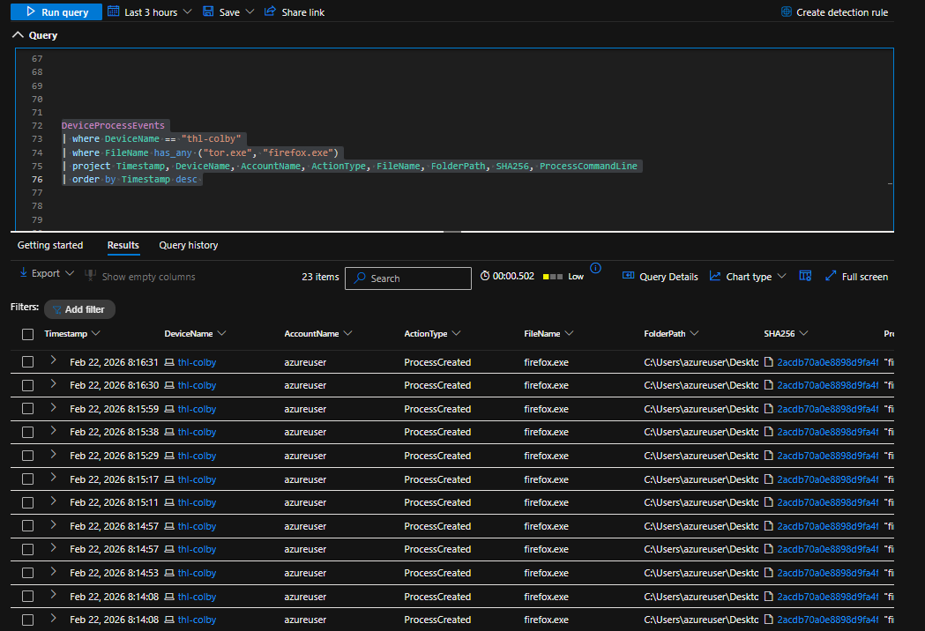Click the Add filter button

point(79,309)
